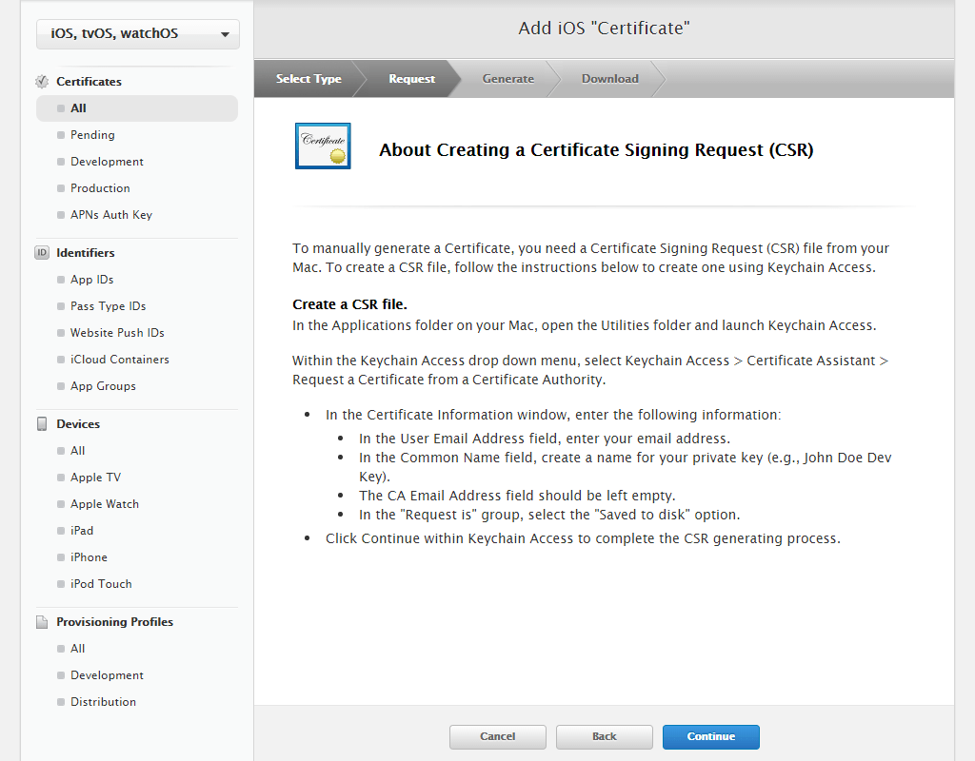Open Website Push IDs
975x761 pixels.
(x=117, y=333)
